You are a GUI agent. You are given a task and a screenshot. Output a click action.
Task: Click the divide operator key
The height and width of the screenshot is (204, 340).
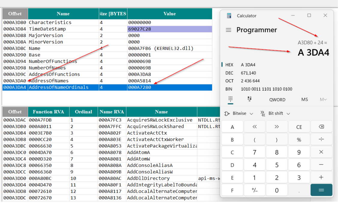321,139
